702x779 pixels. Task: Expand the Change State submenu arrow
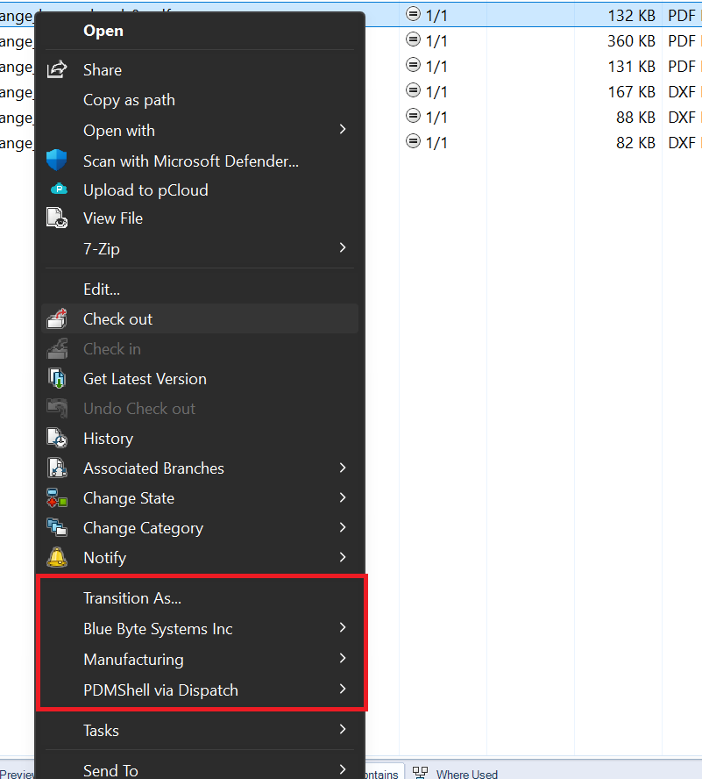tap(343, 497)
